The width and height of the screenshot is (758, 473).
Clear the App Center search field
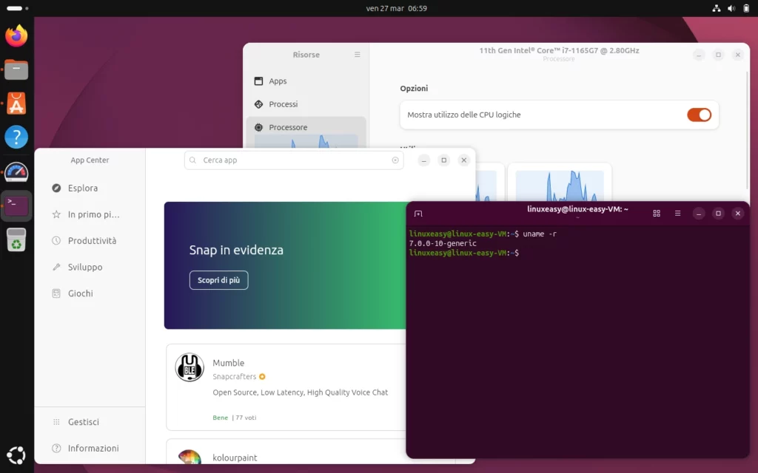(395, 160)
